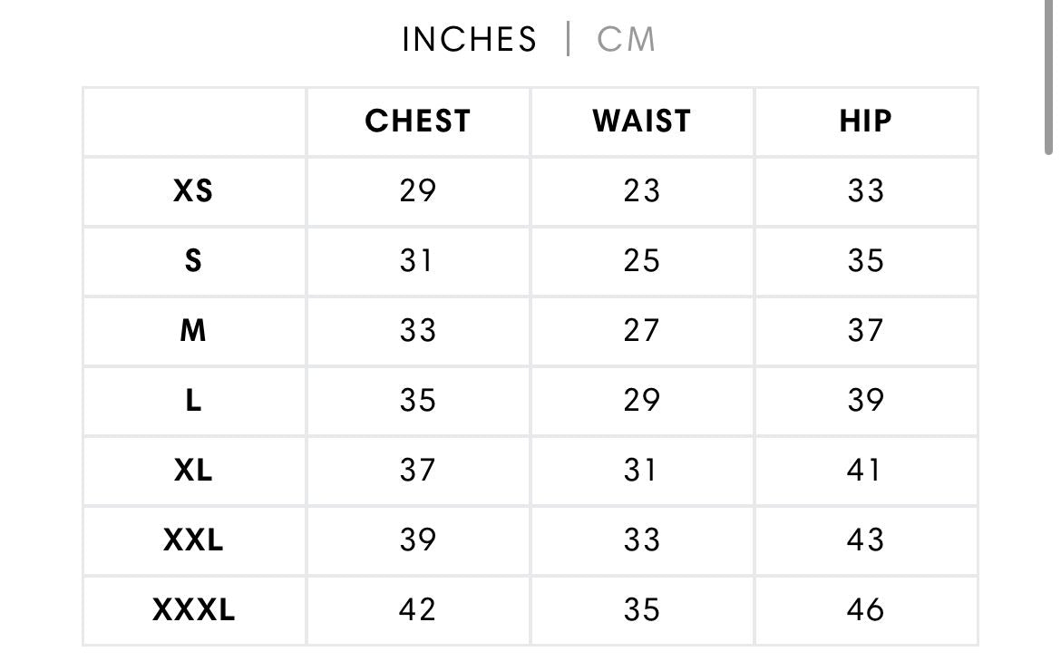The image size is (1061, 671).
Task: Switch units to CM
Action: pos(626,39)
